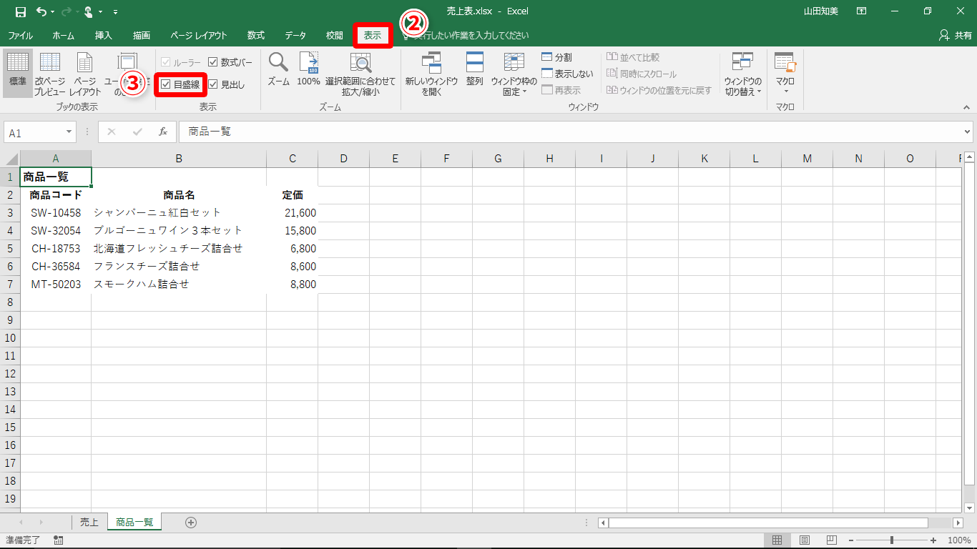The height and width of the screenshot is (549, 977).
Task: Click the horizontal scrollbar
Action: (x=768, y=523)
